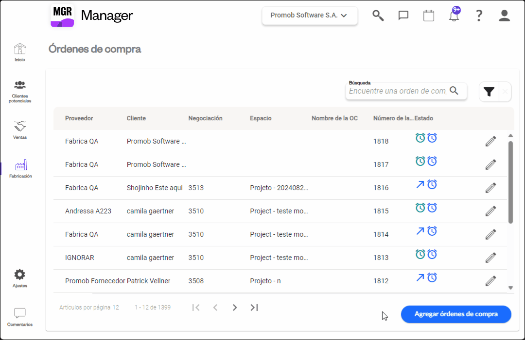This screenshot has height=340, width=525.
Task: Click the blue clock status icon for order 1813
Action: click(x=432, y=254)
